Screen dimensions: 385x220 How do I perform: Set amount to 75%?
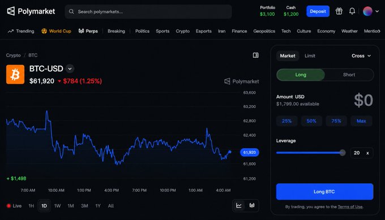pos(336,121)
